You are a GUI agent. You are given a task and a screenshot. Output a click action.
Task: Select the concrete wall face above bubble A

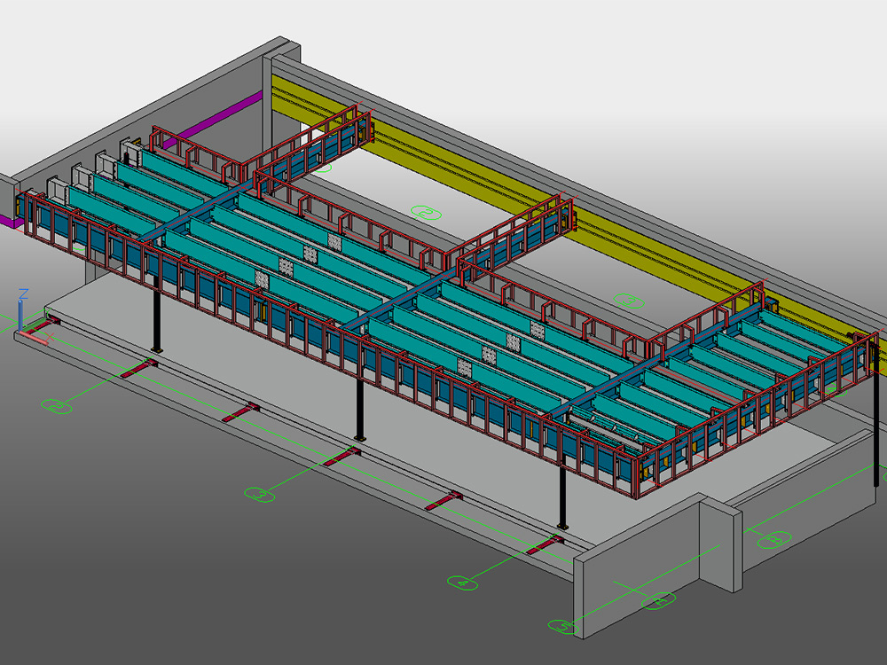click(x=636, y=571)
